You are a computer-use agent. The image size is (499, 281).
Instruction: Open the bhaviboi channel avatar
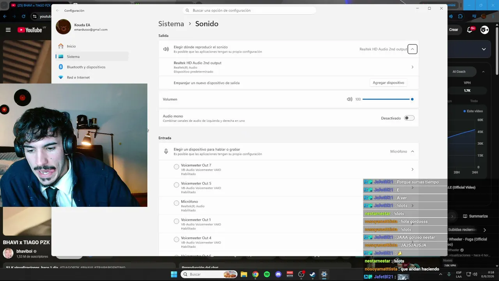point(8,253)
